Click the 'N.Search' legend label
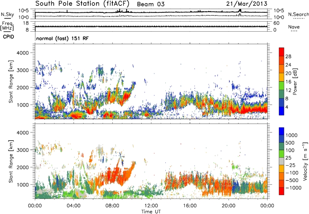The height and width of the screenshot is (214, 309). coord(298,14)
